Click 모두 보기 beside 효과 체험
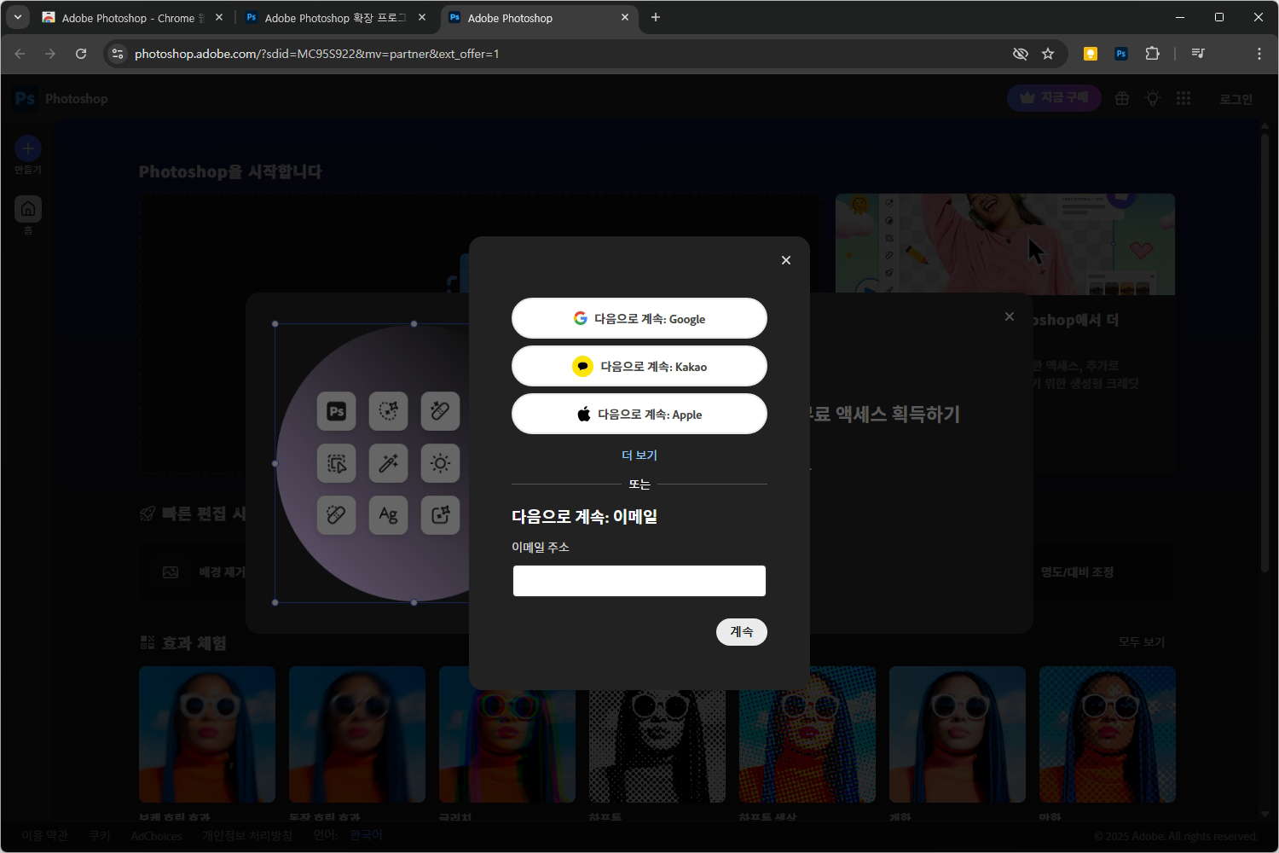The width and height of the screenshot is (1279, 853). coord(1142,641)
